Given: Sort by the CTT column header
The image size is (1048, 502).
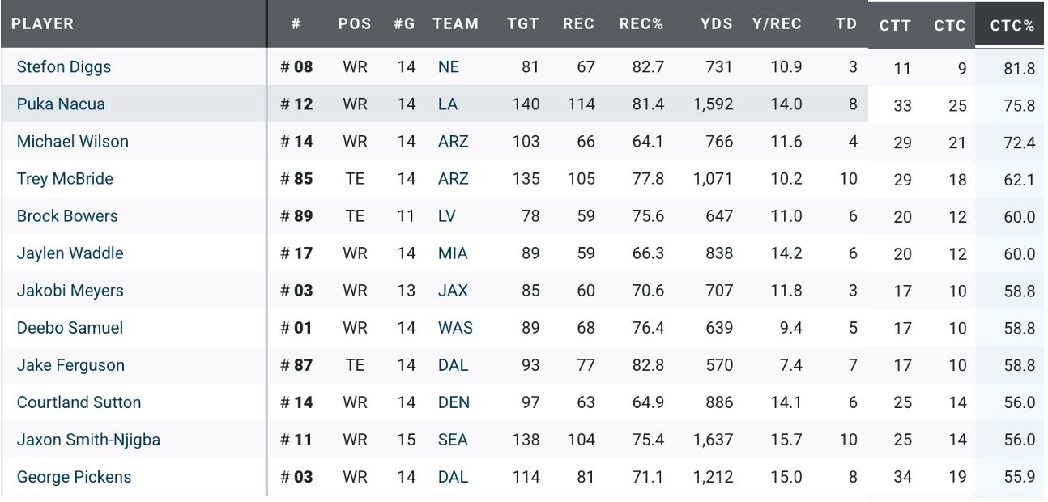Looking at the screenshot, I should coord(895,26).
